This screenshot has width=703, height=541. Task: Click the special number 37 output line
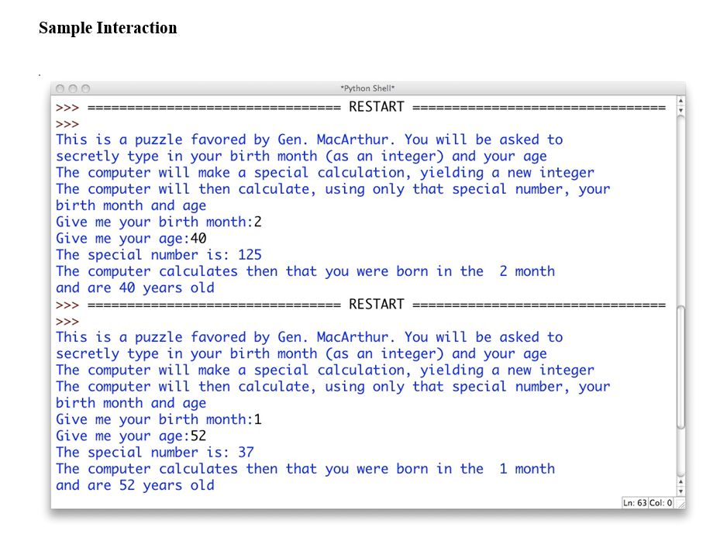click(155, 452)
